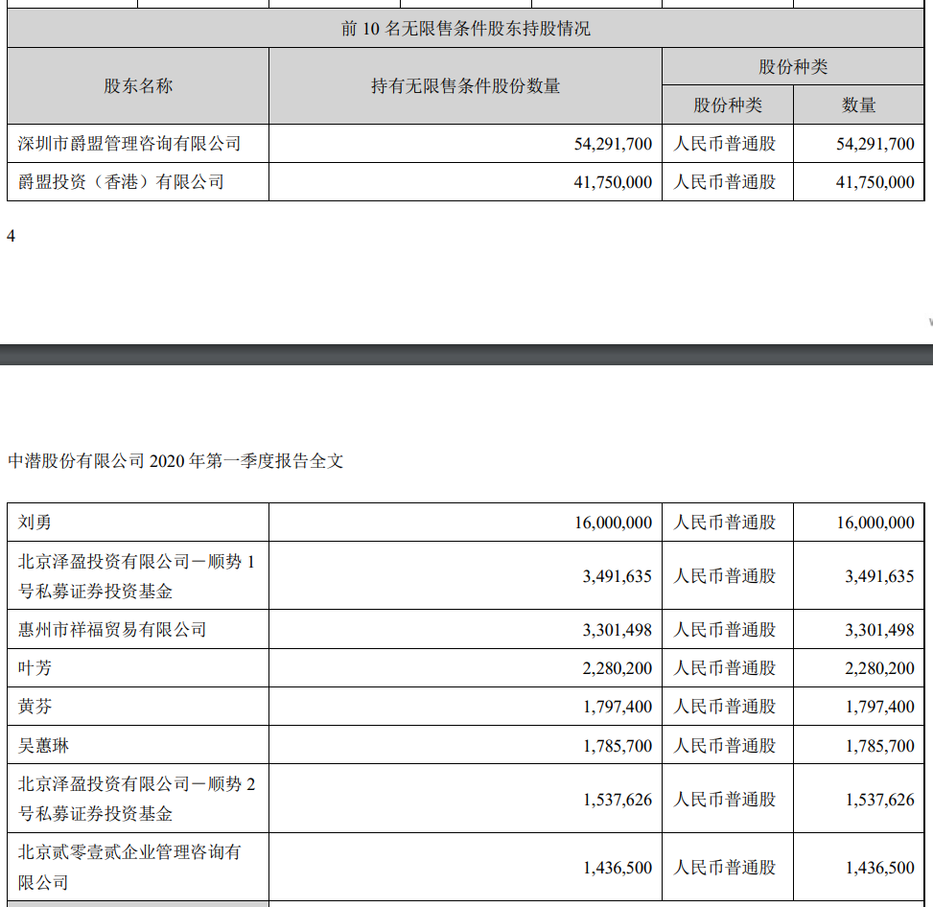Click the 股东名称 column header

138,86
